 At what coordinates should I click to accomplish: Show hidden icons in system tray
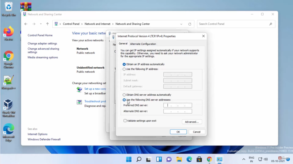tap(243, 159)
